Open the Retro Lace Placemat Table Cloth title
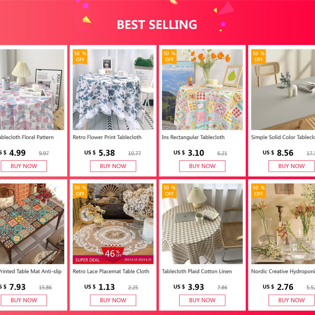 (x=111, y=271)
